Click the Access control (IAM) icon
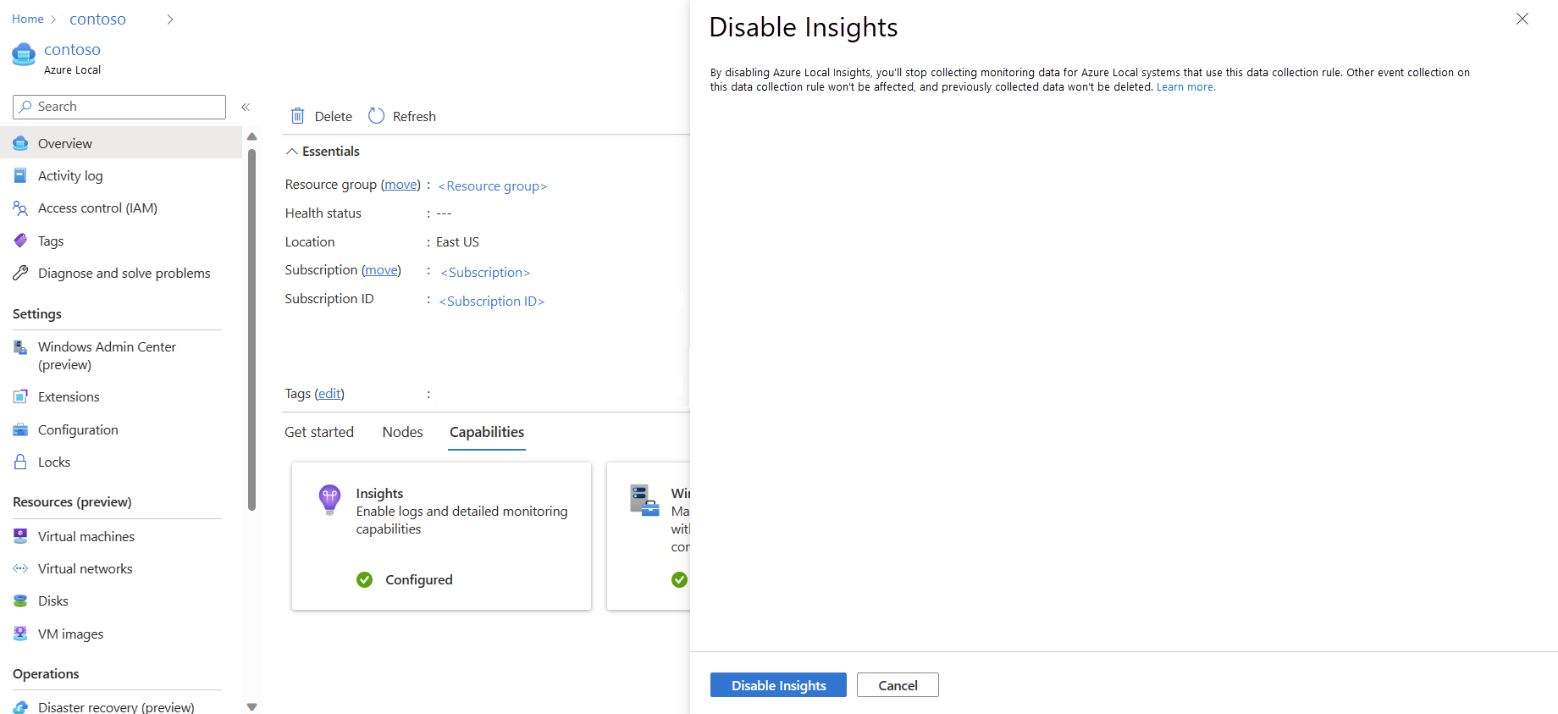 [20, 208]
